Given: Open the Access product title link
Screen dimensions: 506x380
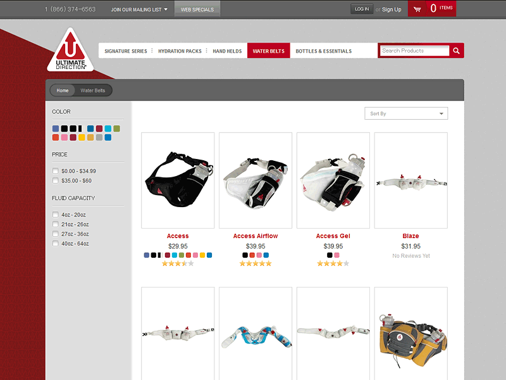Looking at the screenshot, I should pyautogui.click(x=178, y=236).
